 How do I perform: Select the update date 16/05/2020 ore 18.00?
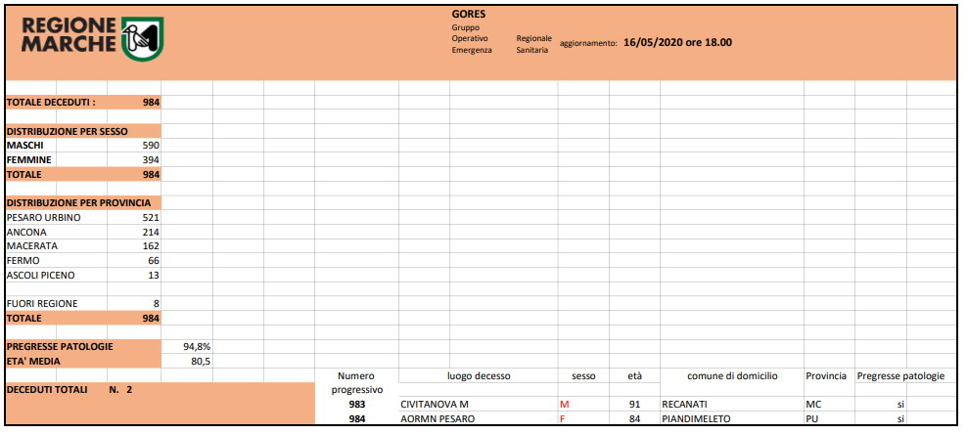[678, 43]
